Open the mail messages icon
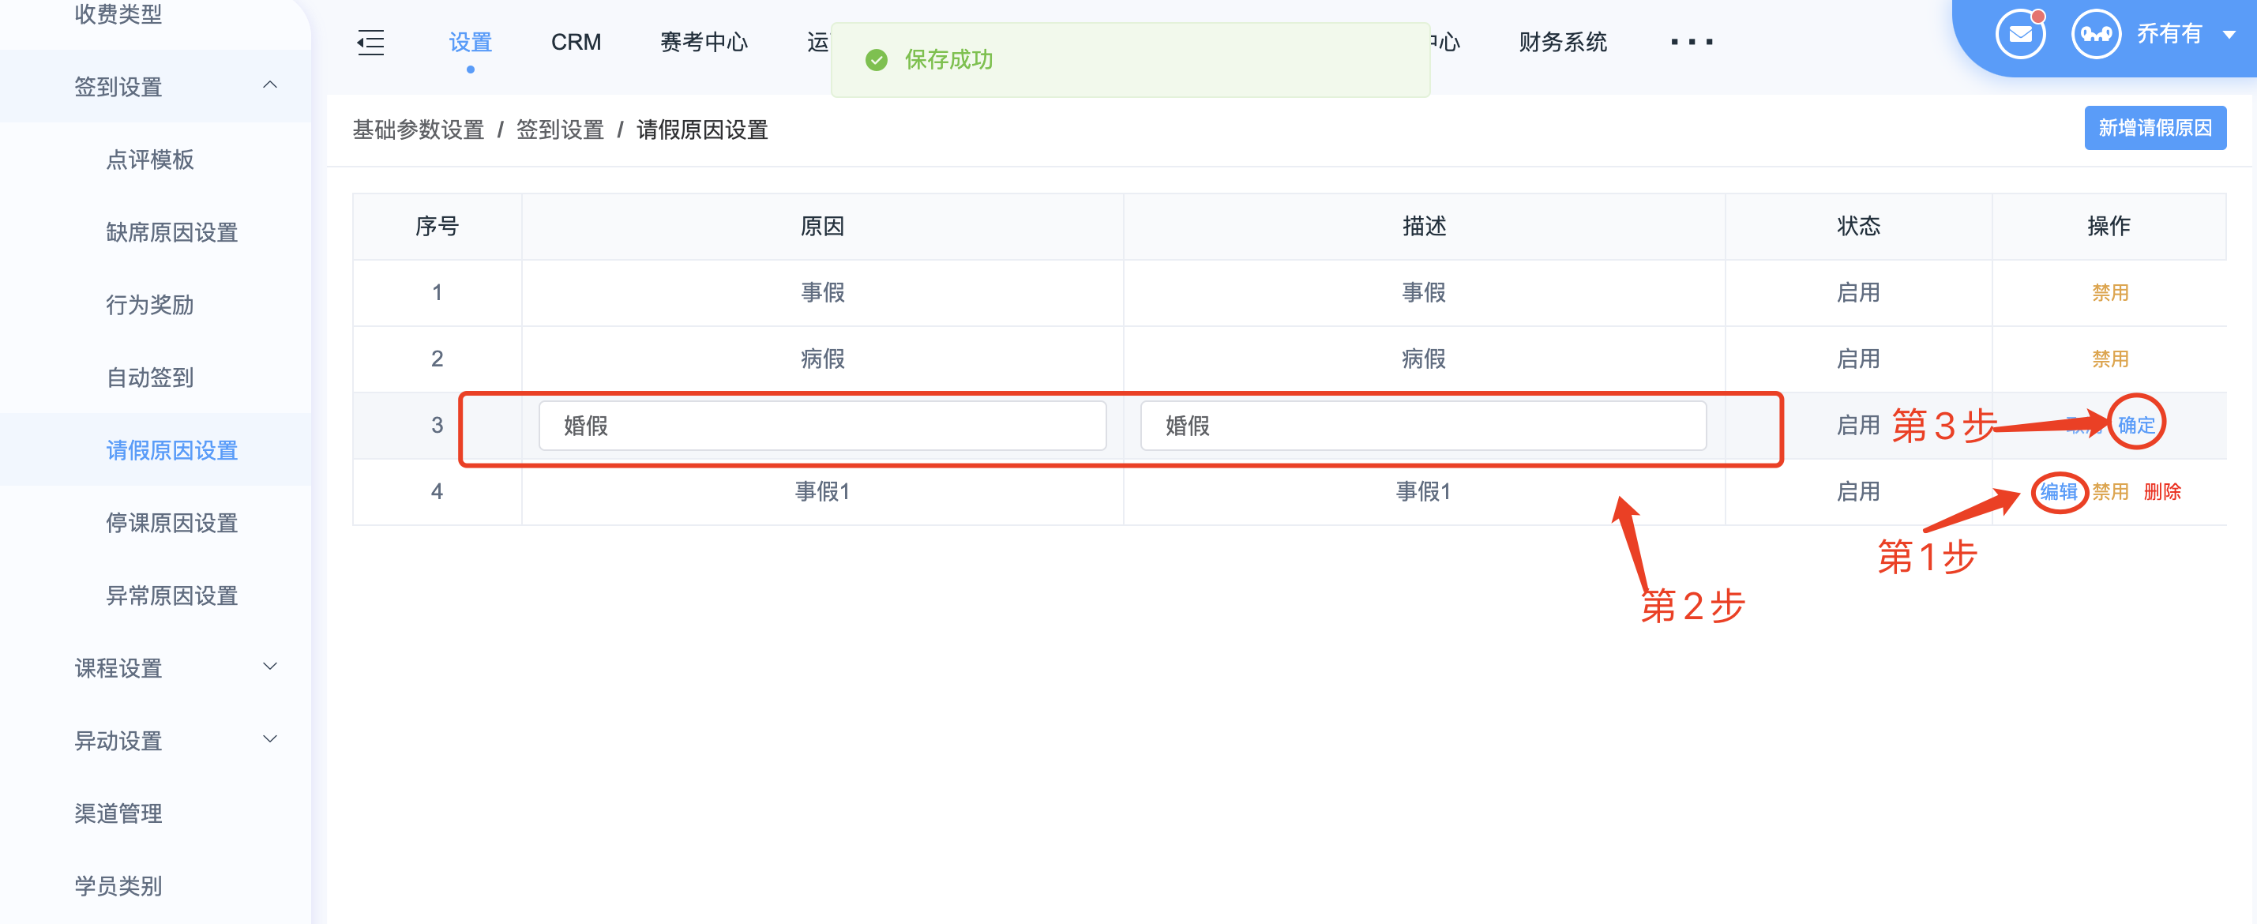Viewport: 2257px width, 924px height. (x=2020, y=34)
